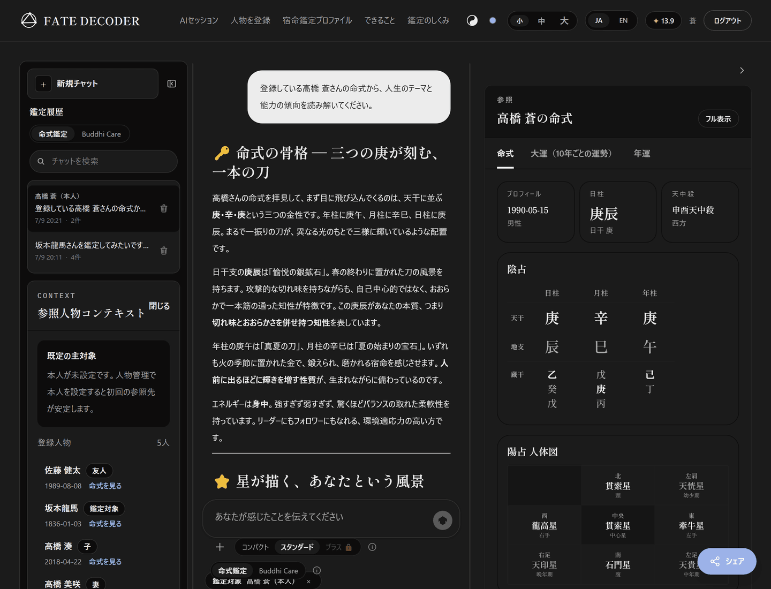The image size is (771, 589).
Task: Close context panel with 閉じる
Action: pyautogui.click(x=160, y=306)
